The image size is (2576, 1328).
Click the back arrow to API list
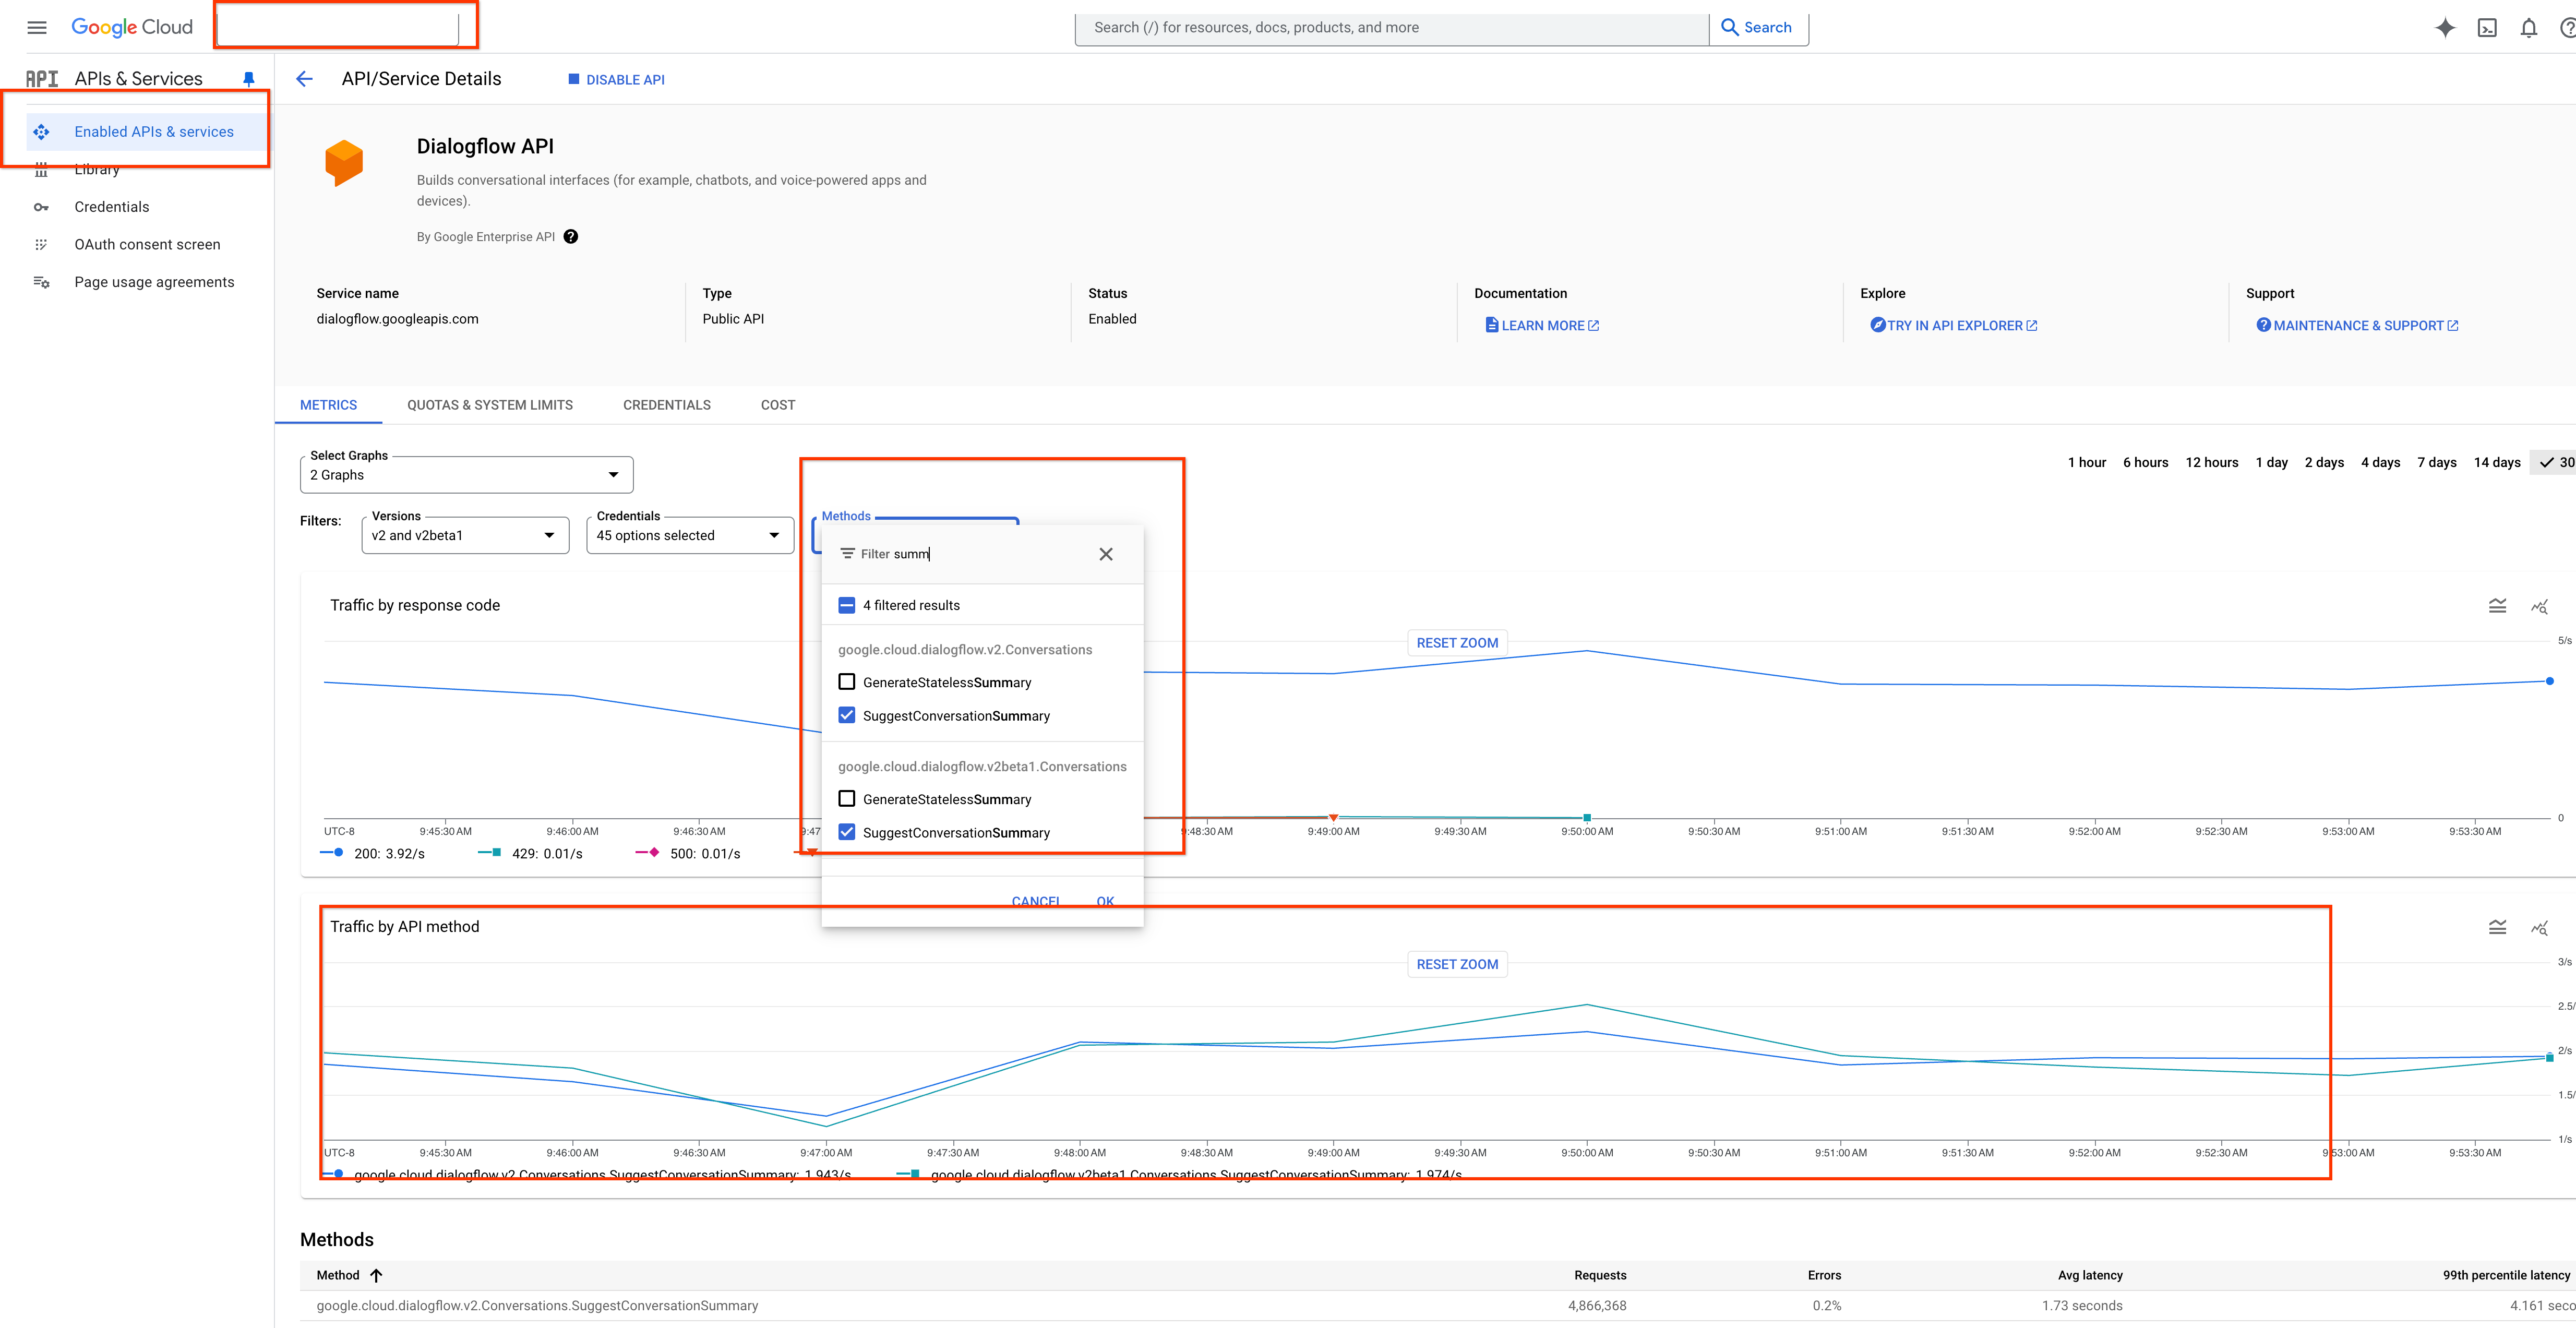coord(305,79)
